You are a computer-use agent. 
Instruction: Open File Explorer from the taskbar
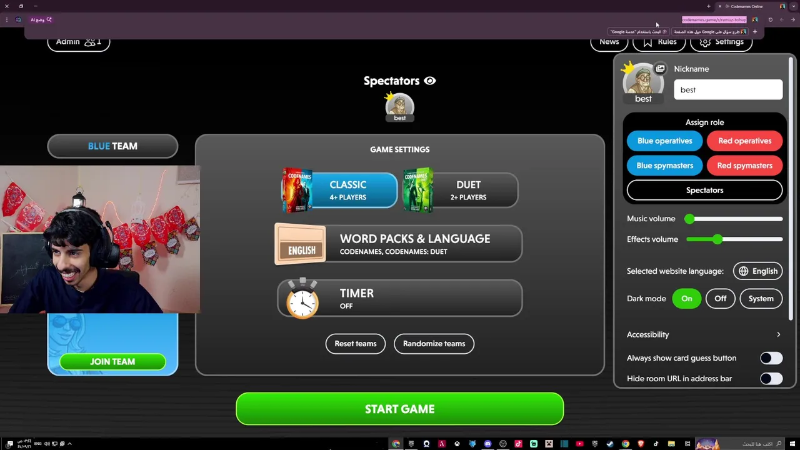point(671,444)
